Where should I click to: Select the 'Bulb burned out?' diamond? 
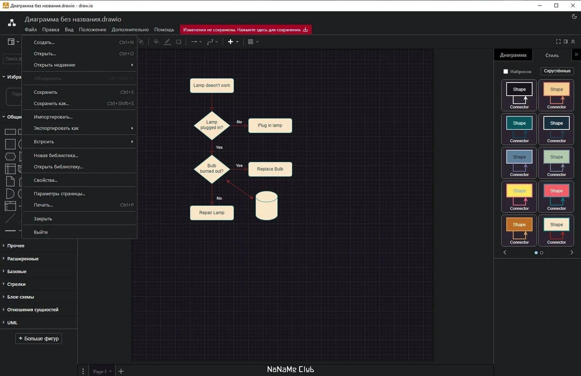(x=212, y=169)
